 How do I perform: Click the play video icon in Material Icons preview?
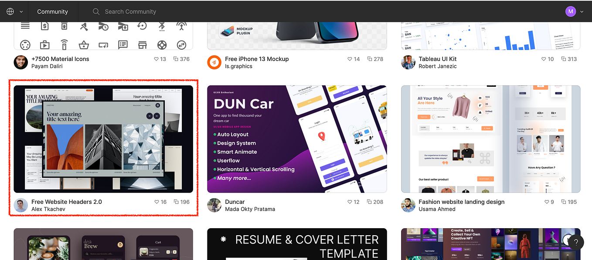44,44
